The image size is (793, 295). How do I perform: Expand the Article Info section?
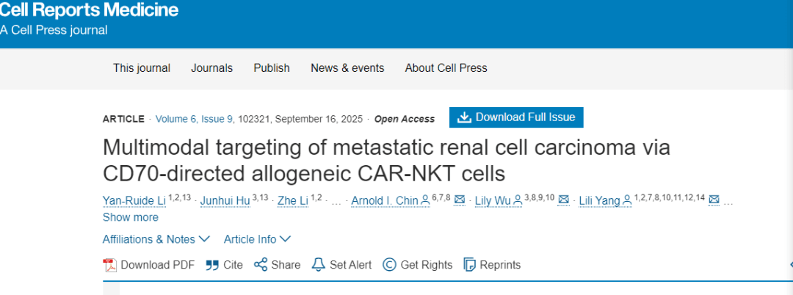coord(257,239)
